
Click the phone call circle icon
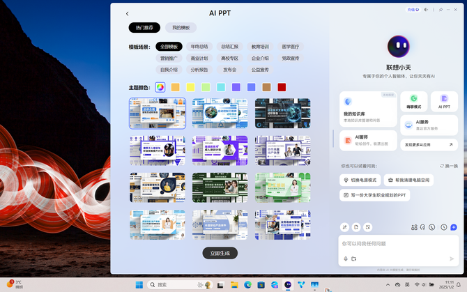click(x=432, y=227)
